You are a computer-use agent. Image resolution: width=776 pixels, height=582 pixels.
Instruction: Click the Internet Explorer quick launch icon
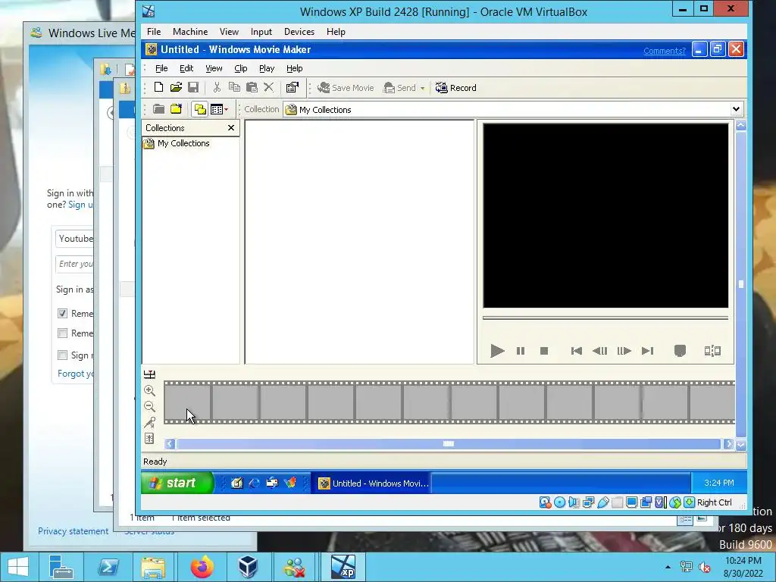click(254, 483)
